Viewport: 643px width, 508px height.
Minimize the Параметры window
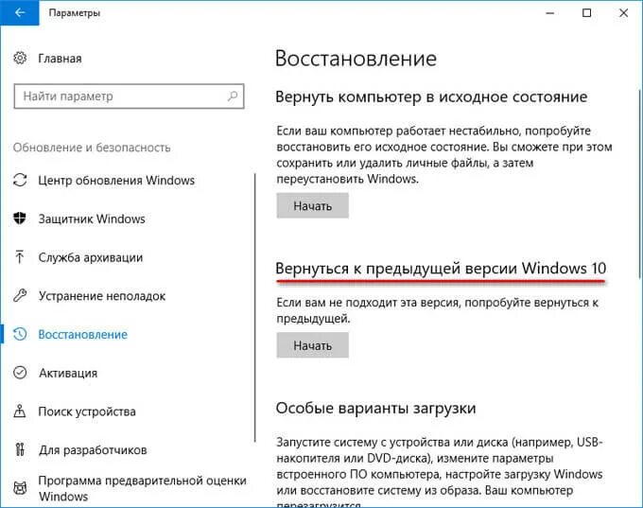(x=550, y=13)
